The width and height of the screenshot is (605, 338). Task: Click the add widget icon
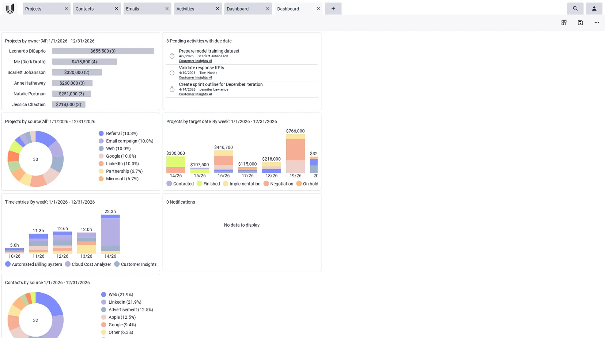point(564,23)
